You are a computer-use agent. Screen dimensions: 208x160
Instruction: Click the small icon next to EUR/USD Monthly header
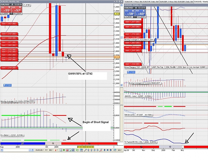click(12, 5)
